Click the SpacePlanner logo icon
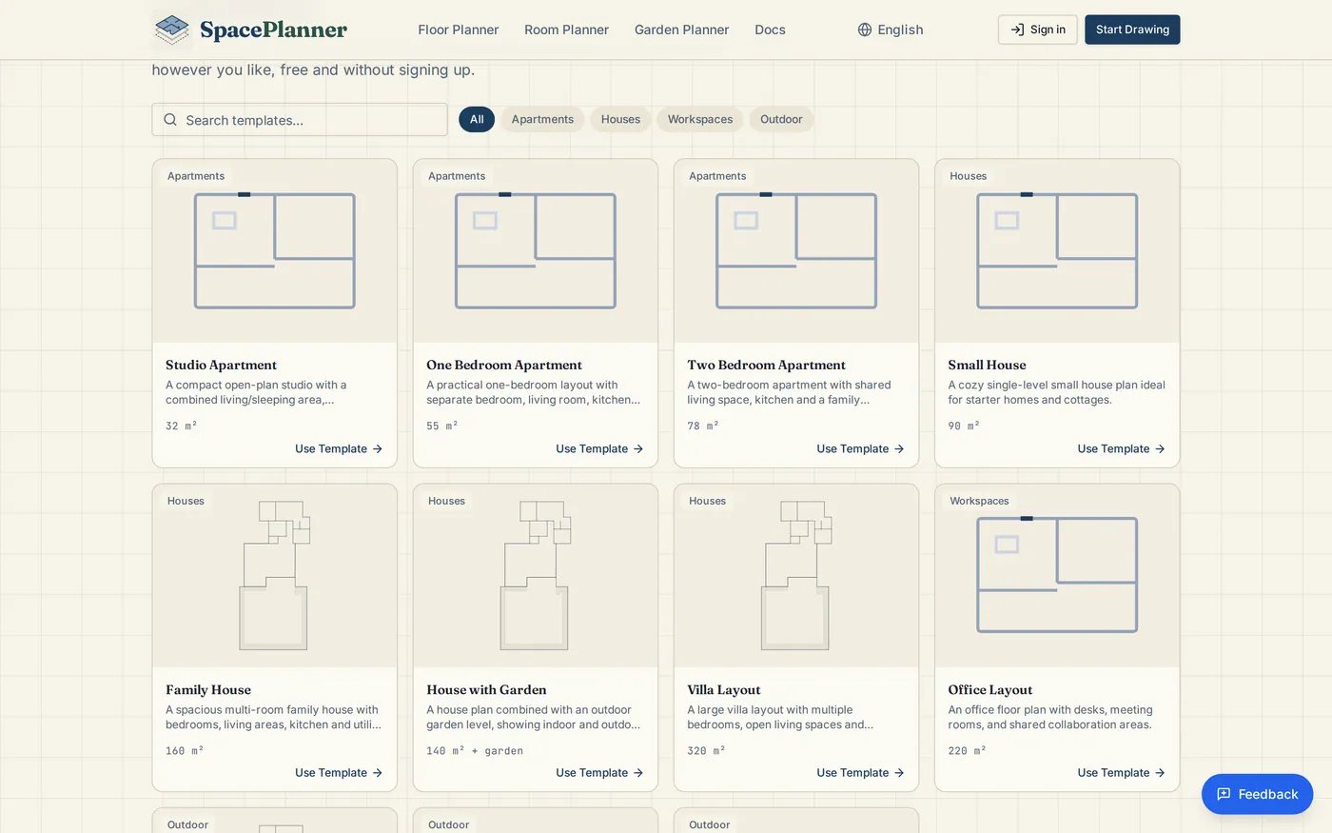Viewport: 1332px width, 833px height. pos(172,30)
